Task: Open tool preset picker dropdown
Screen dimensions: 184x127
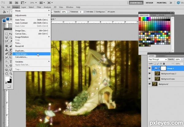Action: (7, 12)
